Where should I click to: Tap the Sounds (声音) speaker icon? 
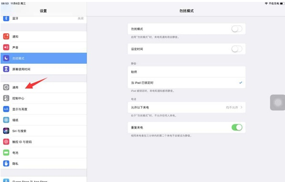point(6,48)
